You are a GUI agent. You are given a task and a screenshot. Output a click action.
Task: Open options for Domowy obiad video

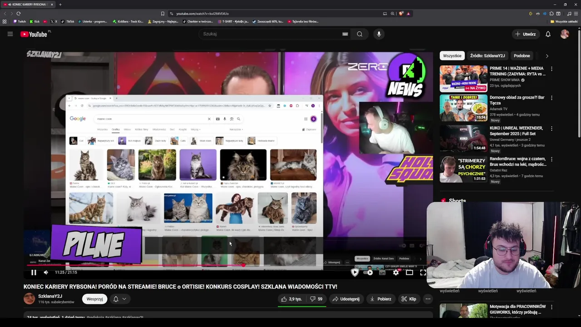point(551,98)
